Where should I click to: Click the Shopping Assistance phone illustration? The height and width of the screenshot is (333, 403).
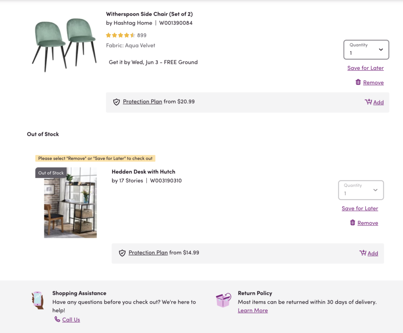pos(38,300)
